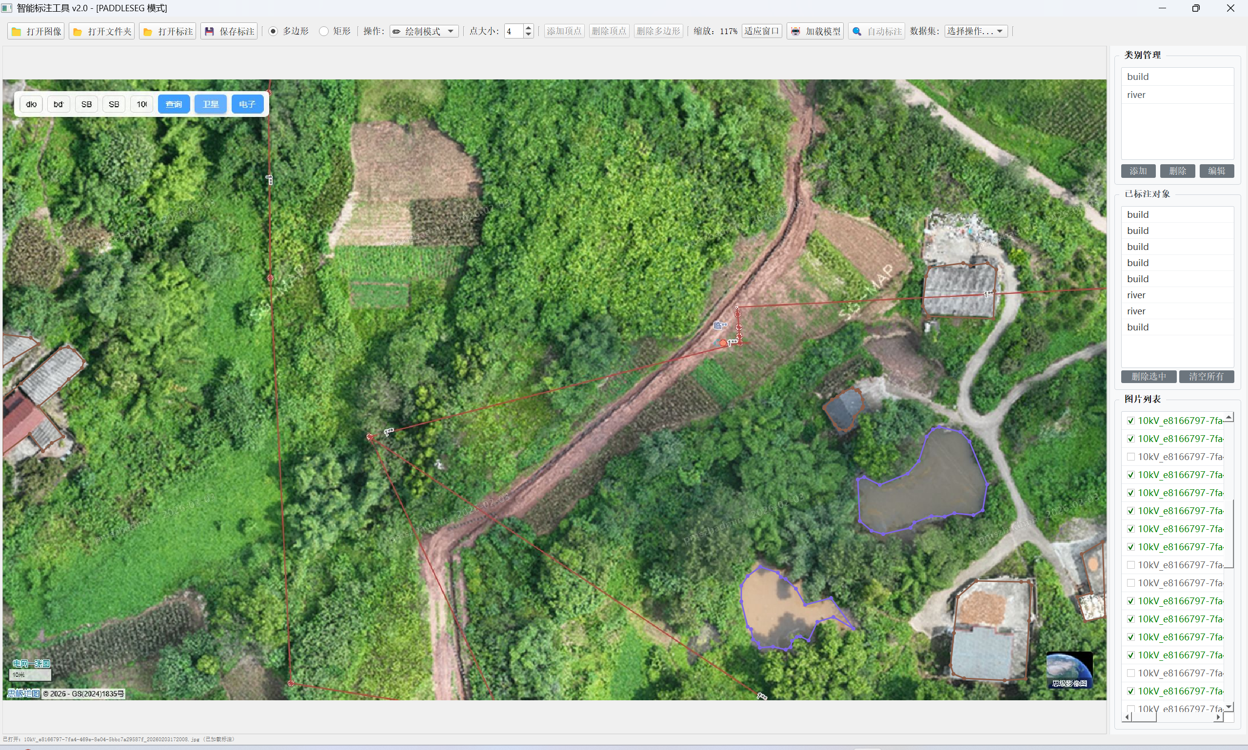Uncheck the first image in list
This screenshot has height=750, width=1248.
coord(1130,421)
